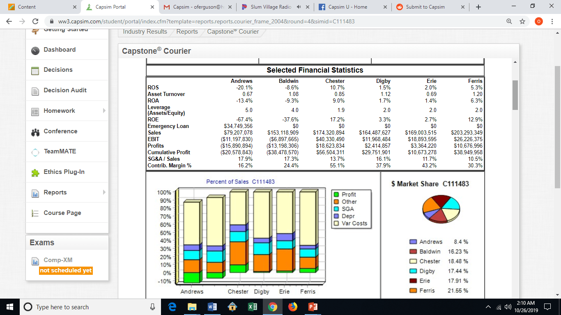Click the Cumulative Profit row label
The height and width of the screenshot is (315, 561).
(x=169, y=153)
